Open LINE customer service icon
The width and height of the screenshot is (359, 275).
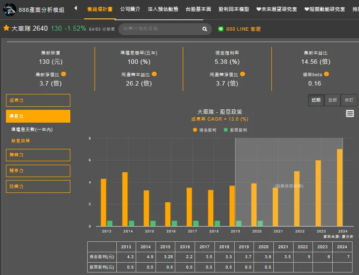(221, 29)
